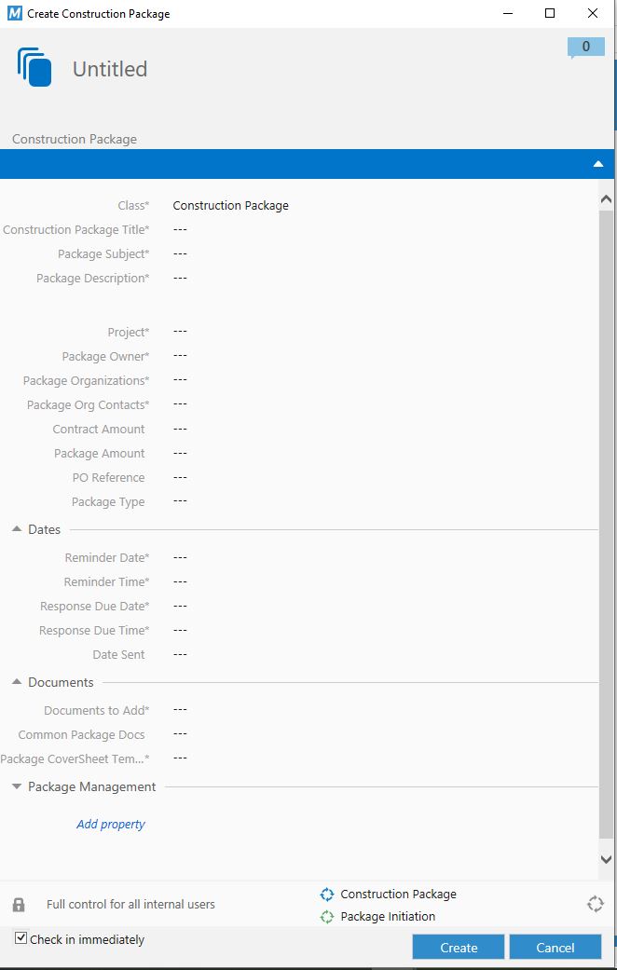Screen dimensions: 617x970
Task: Open the Project field value
Action: (x=181, y=332)
